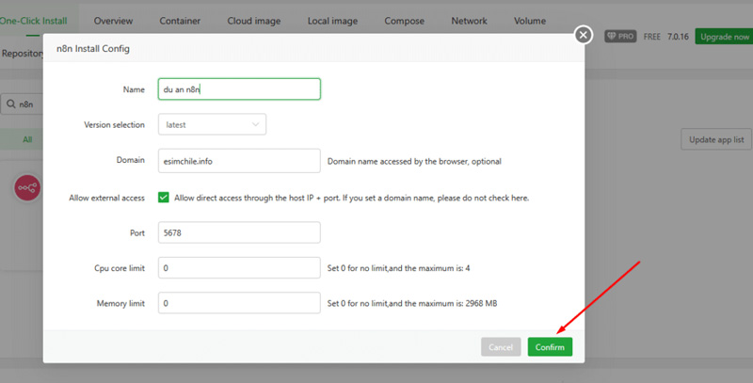
Task: Open the Local image tab
Action: tap(332, 21)
